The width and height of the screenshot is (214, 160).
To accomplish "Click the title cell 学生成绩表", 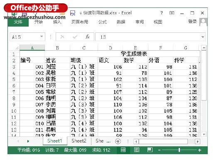I will coord(134,54).
